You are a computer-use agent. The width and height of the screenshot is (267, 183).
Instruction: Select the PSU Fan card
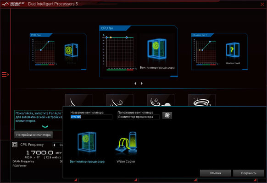point(58,51)
